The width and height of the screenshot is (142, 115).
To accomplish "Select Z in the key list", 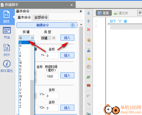I will 24,106.
